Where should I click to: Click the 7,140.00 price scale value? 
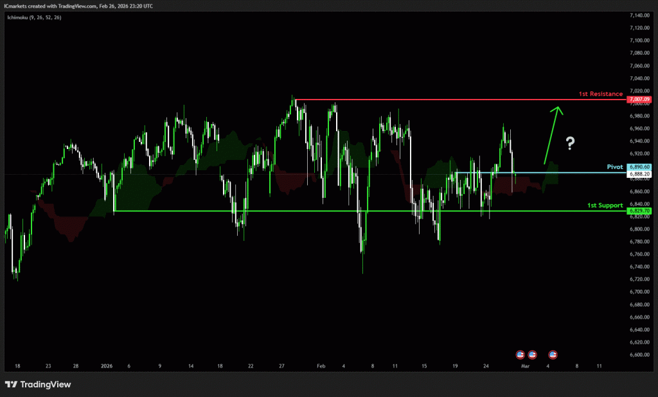[x=639, y=15]
